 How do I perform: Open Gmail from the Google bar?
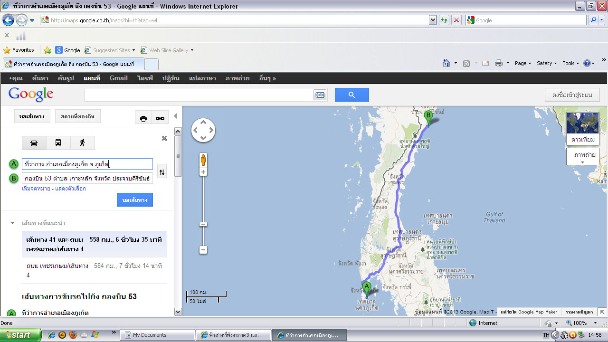[x=118, y=78]
